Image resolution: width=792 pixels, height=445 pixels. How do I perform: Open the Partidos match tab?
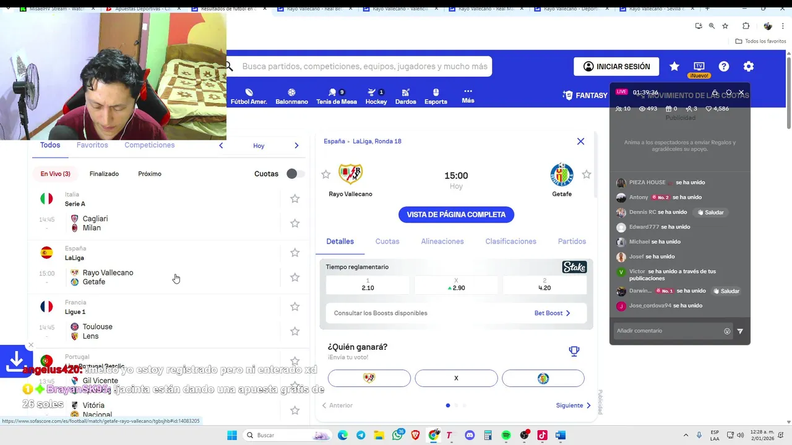tap(572, 242)
